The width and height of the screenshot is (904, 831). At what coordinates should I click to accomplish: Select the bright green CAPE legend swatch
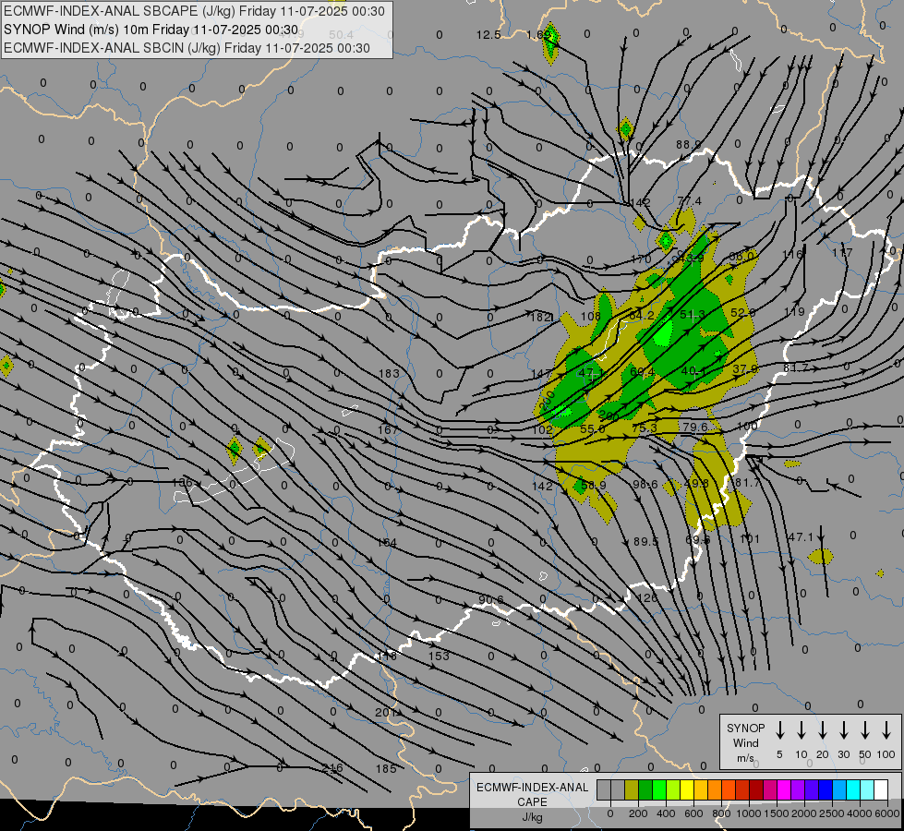point(659,789)
